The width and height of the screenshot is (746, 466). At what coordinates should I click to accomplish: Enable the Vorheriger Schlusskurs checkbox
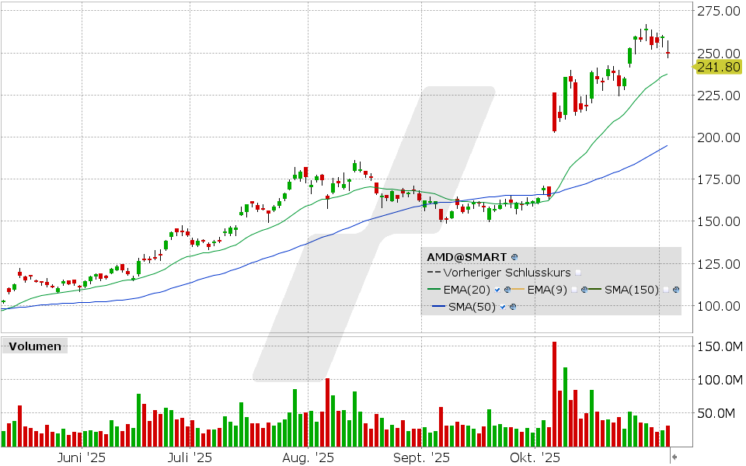coord(577,273)
